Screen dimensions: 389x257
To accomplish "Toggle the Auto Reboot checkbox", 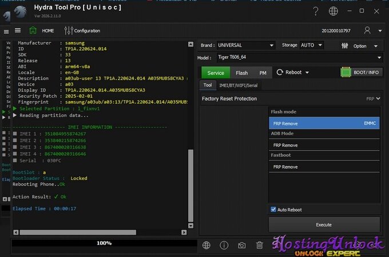I will click(x=273, y=210).
